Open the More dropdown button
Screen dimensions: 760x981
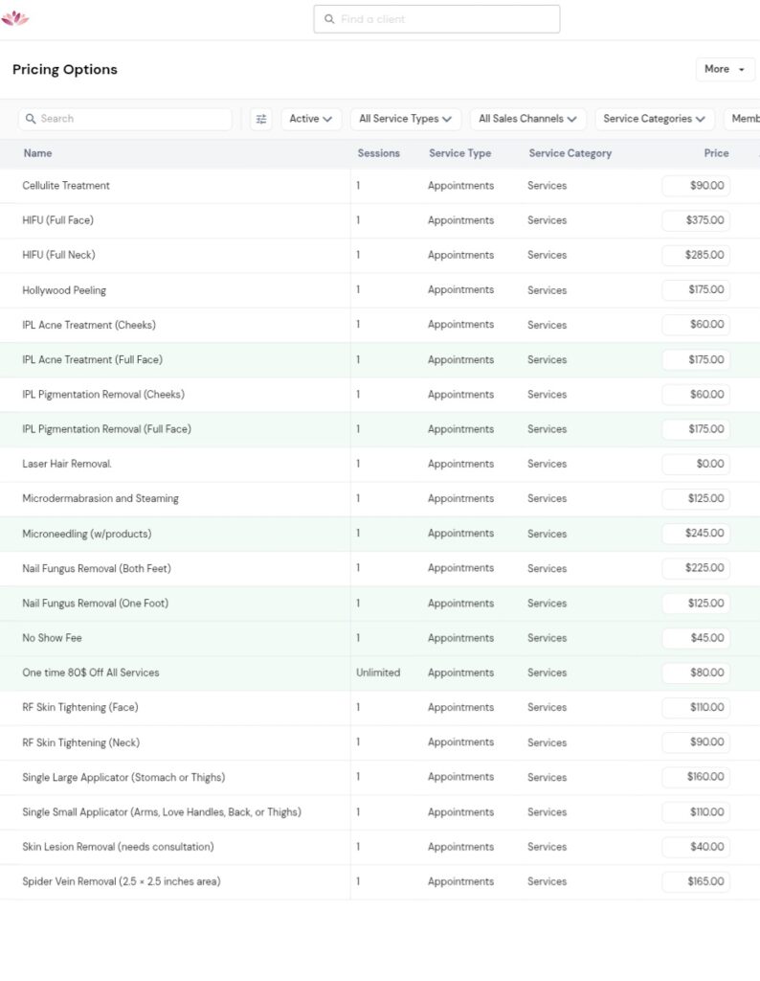[725, 69]
